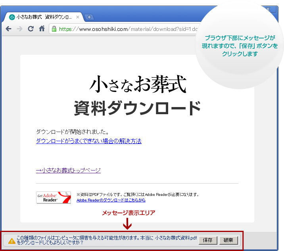Click the Get Adobe Reader badge
Viewport: 284px width, 251px height.
tap(54, 197)
